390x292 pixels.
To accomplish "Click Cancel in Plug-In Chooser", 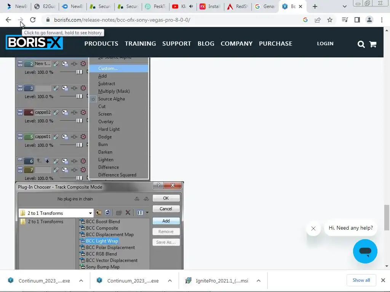I will coord(166,209).
